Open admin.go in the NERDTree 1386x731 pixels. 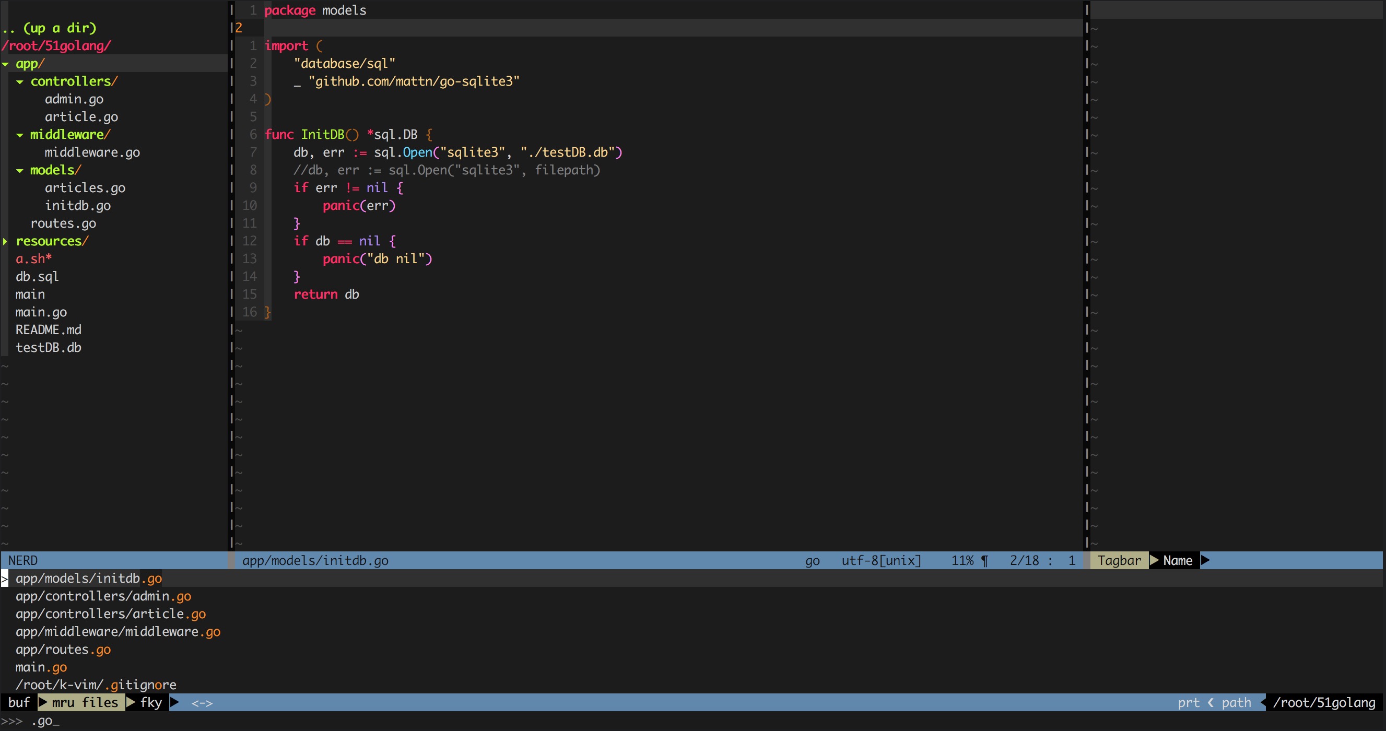(x=74, y=99)
